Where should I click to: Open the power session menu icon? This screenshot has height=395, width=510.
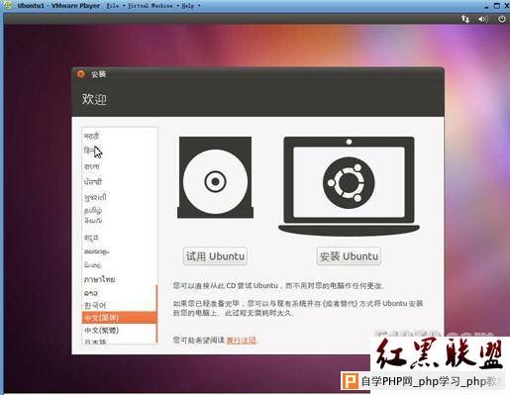pos(501,19)
